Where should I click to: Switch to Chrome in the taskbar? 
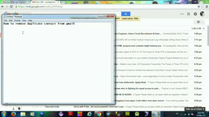[x=99, y=114]
